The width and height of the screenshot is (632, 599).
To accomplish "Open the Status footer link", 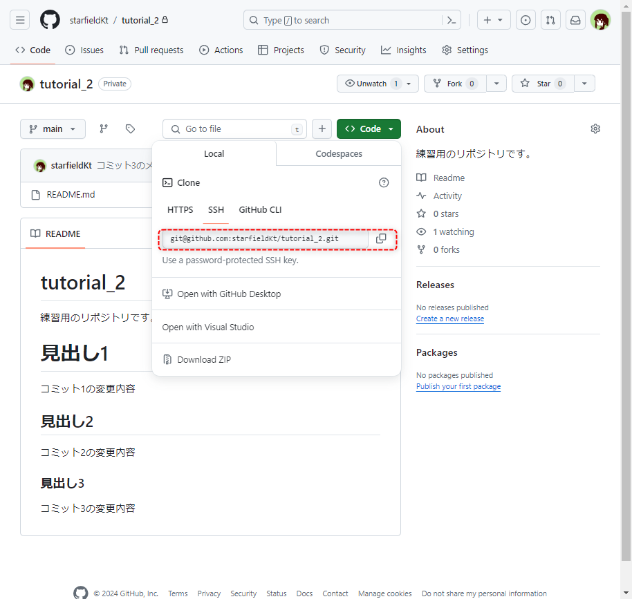I will coord(276,593).
